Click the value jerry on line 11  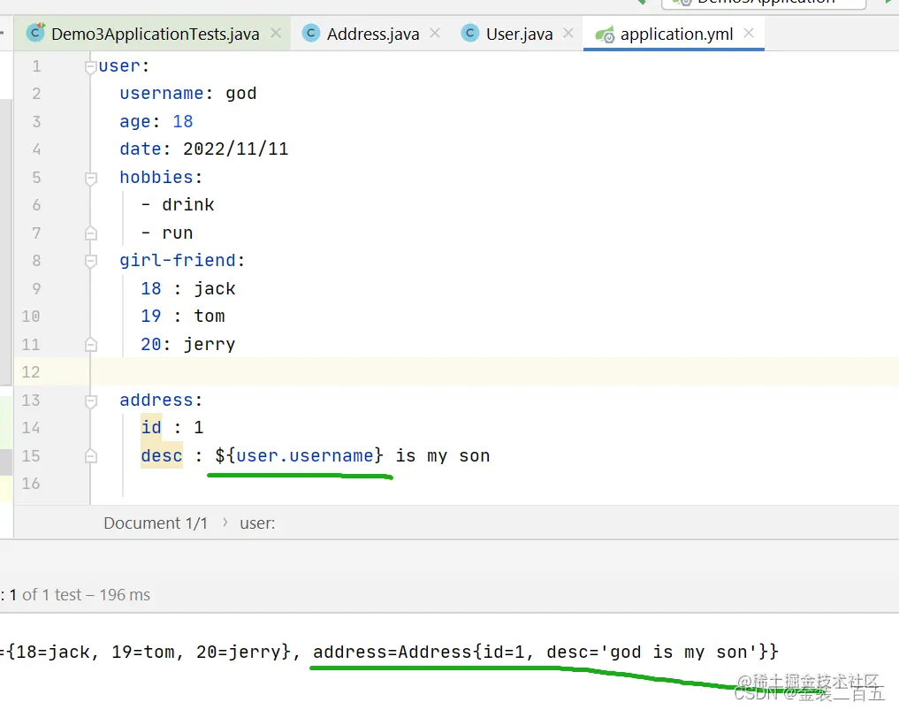point(210,345)
